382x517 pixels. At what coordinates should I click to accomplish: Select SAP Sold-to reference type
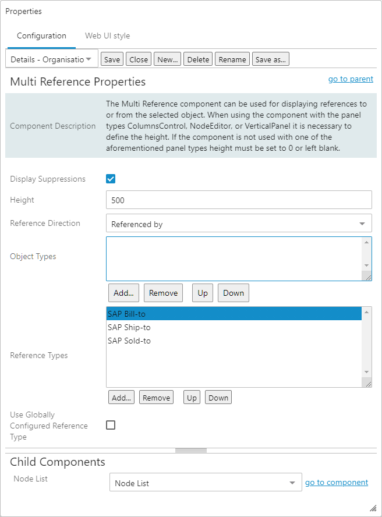129,341
